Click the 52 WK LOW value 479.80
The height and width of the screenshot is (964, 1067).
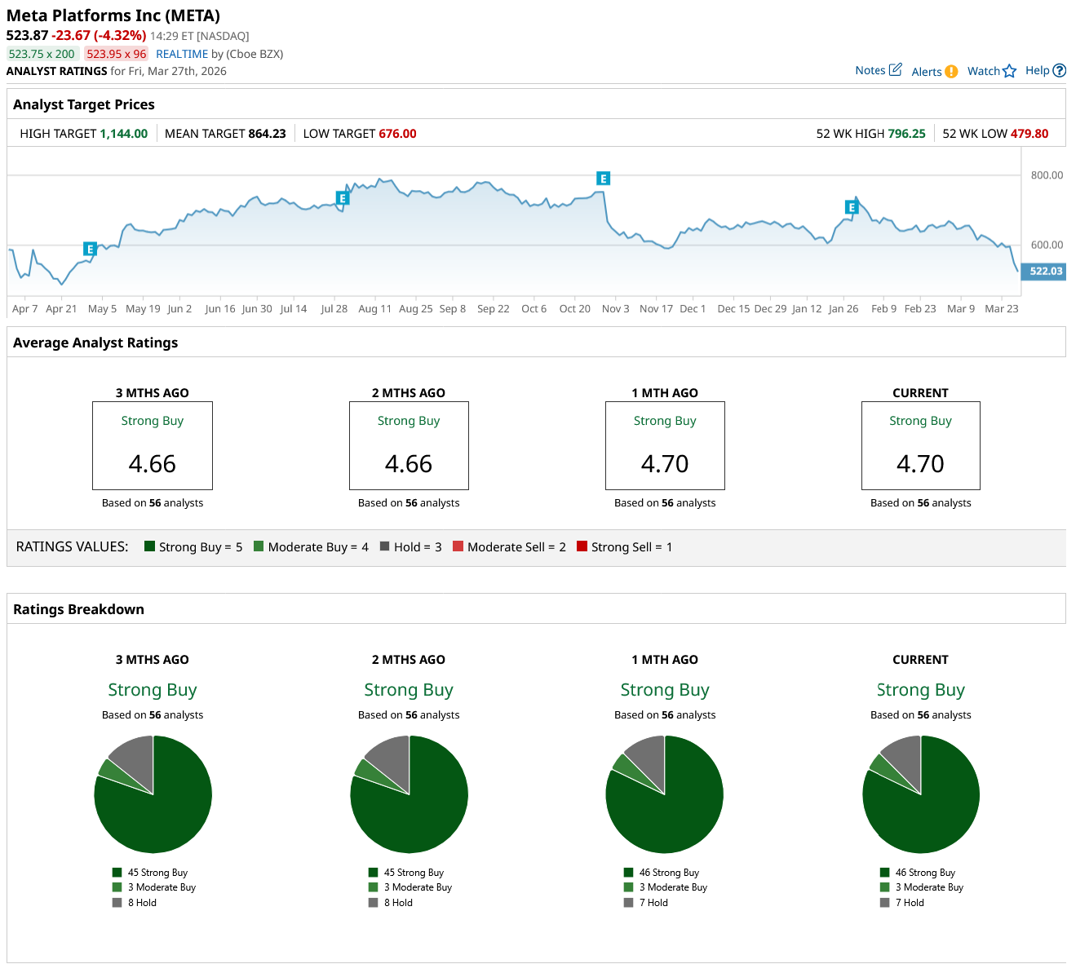click(1029, 134)
